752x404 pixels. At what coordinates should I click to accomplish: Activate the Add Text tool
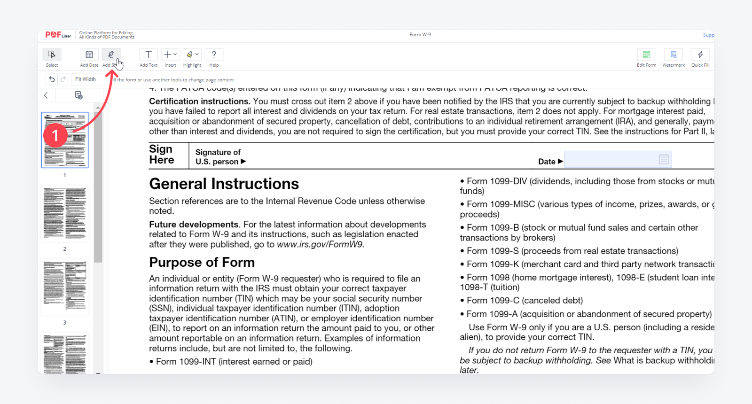click(149, 54)
